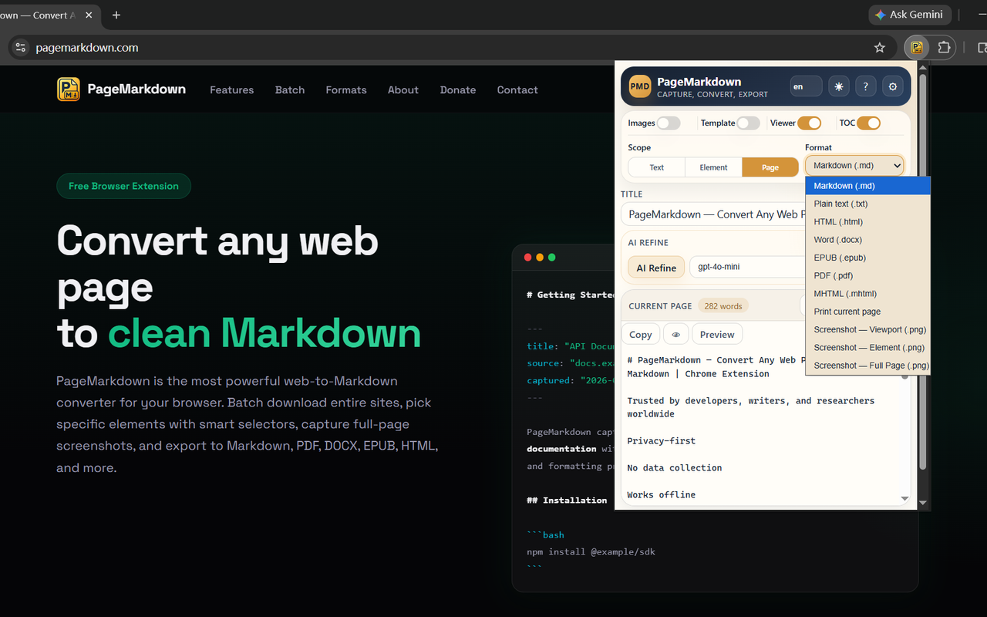The image size is (987, 617).
Task: Open the Donate link
Action: [x=458, y=90]
